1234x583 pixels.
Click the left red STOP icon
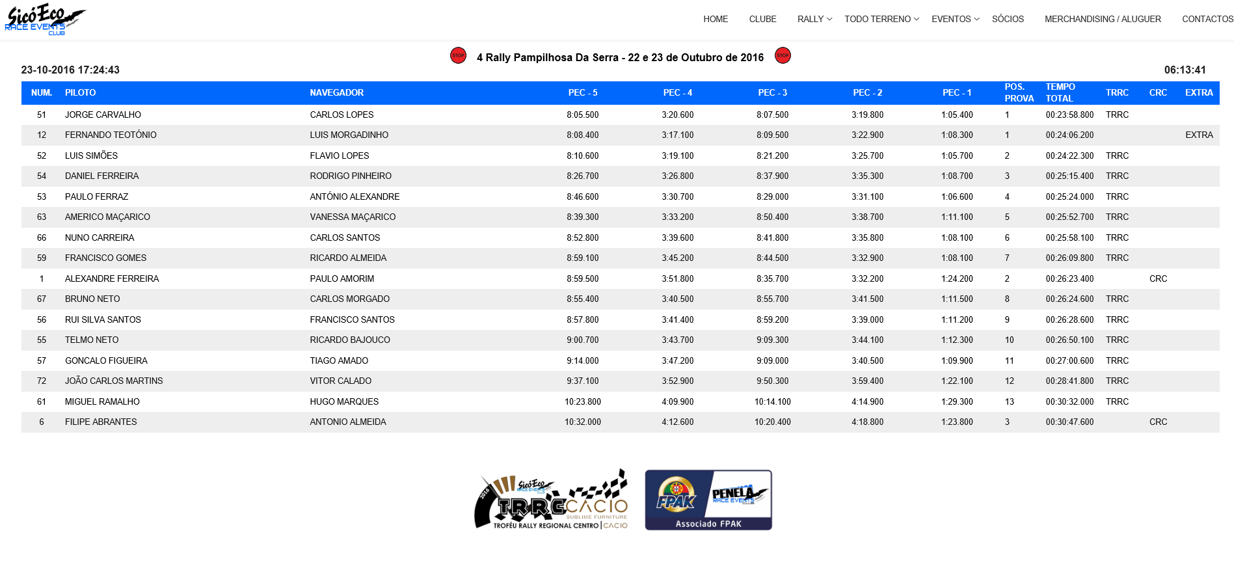coord(458,56)
